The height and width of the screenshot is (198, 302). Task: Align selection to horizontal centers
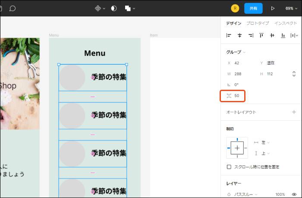click(x=240, y=35)
